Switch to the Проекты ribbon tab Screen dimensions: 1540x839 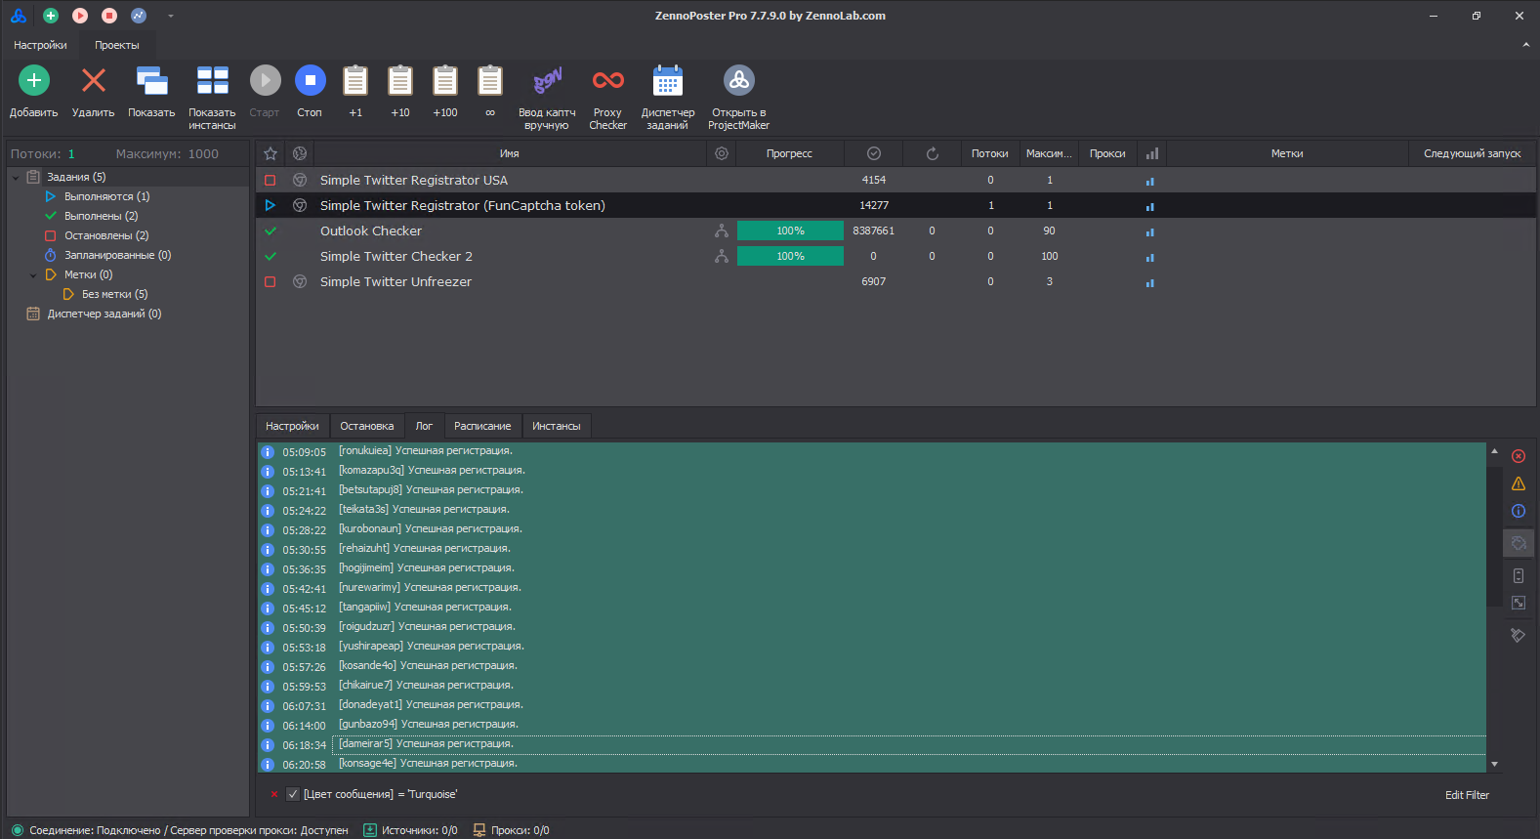click(117, 45)
